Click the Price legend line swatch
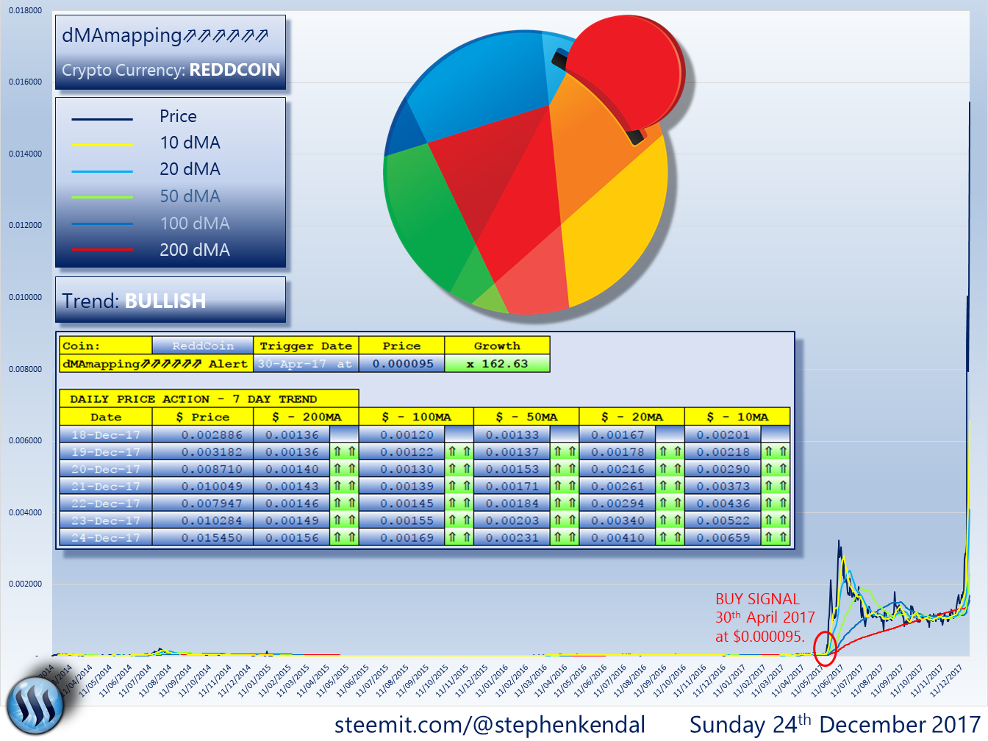 pos(102,118)
